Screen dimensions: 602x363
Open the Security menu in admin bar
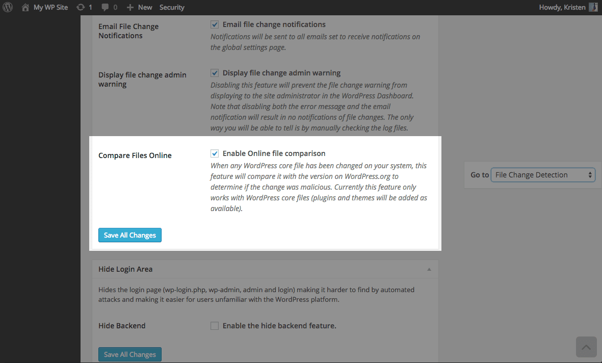(x=172, y=7)
